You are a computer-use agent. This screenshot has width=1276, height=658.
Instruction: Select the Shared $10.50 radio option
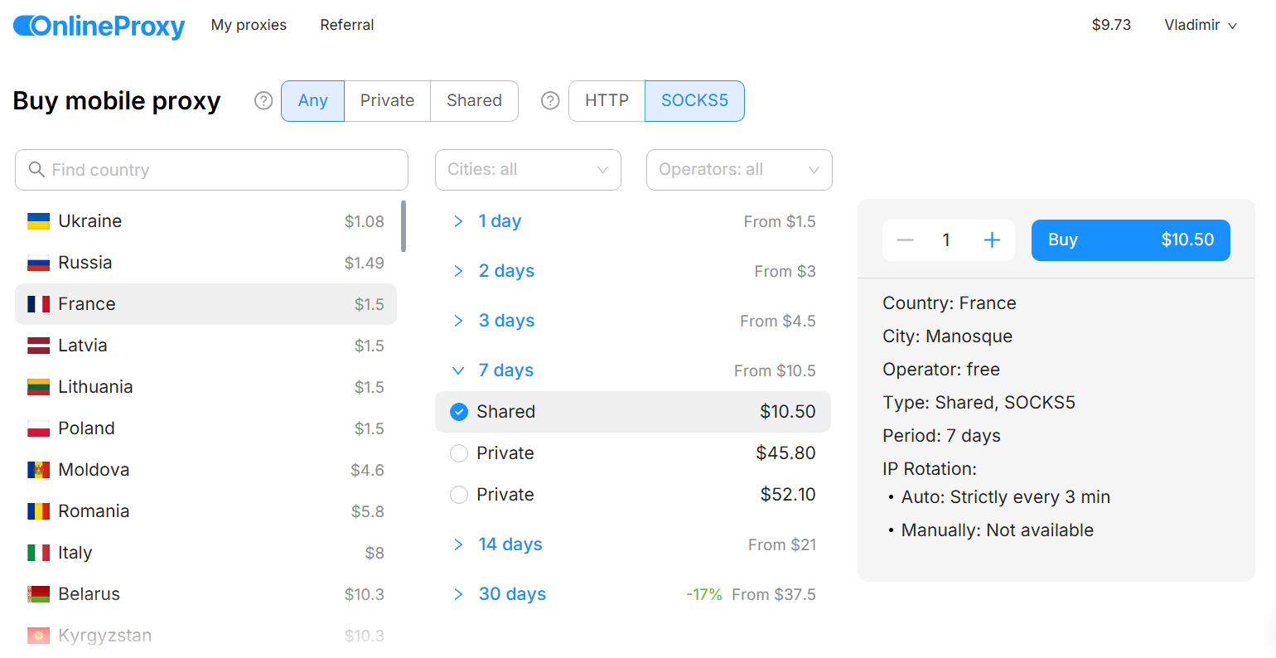(459, 412)
